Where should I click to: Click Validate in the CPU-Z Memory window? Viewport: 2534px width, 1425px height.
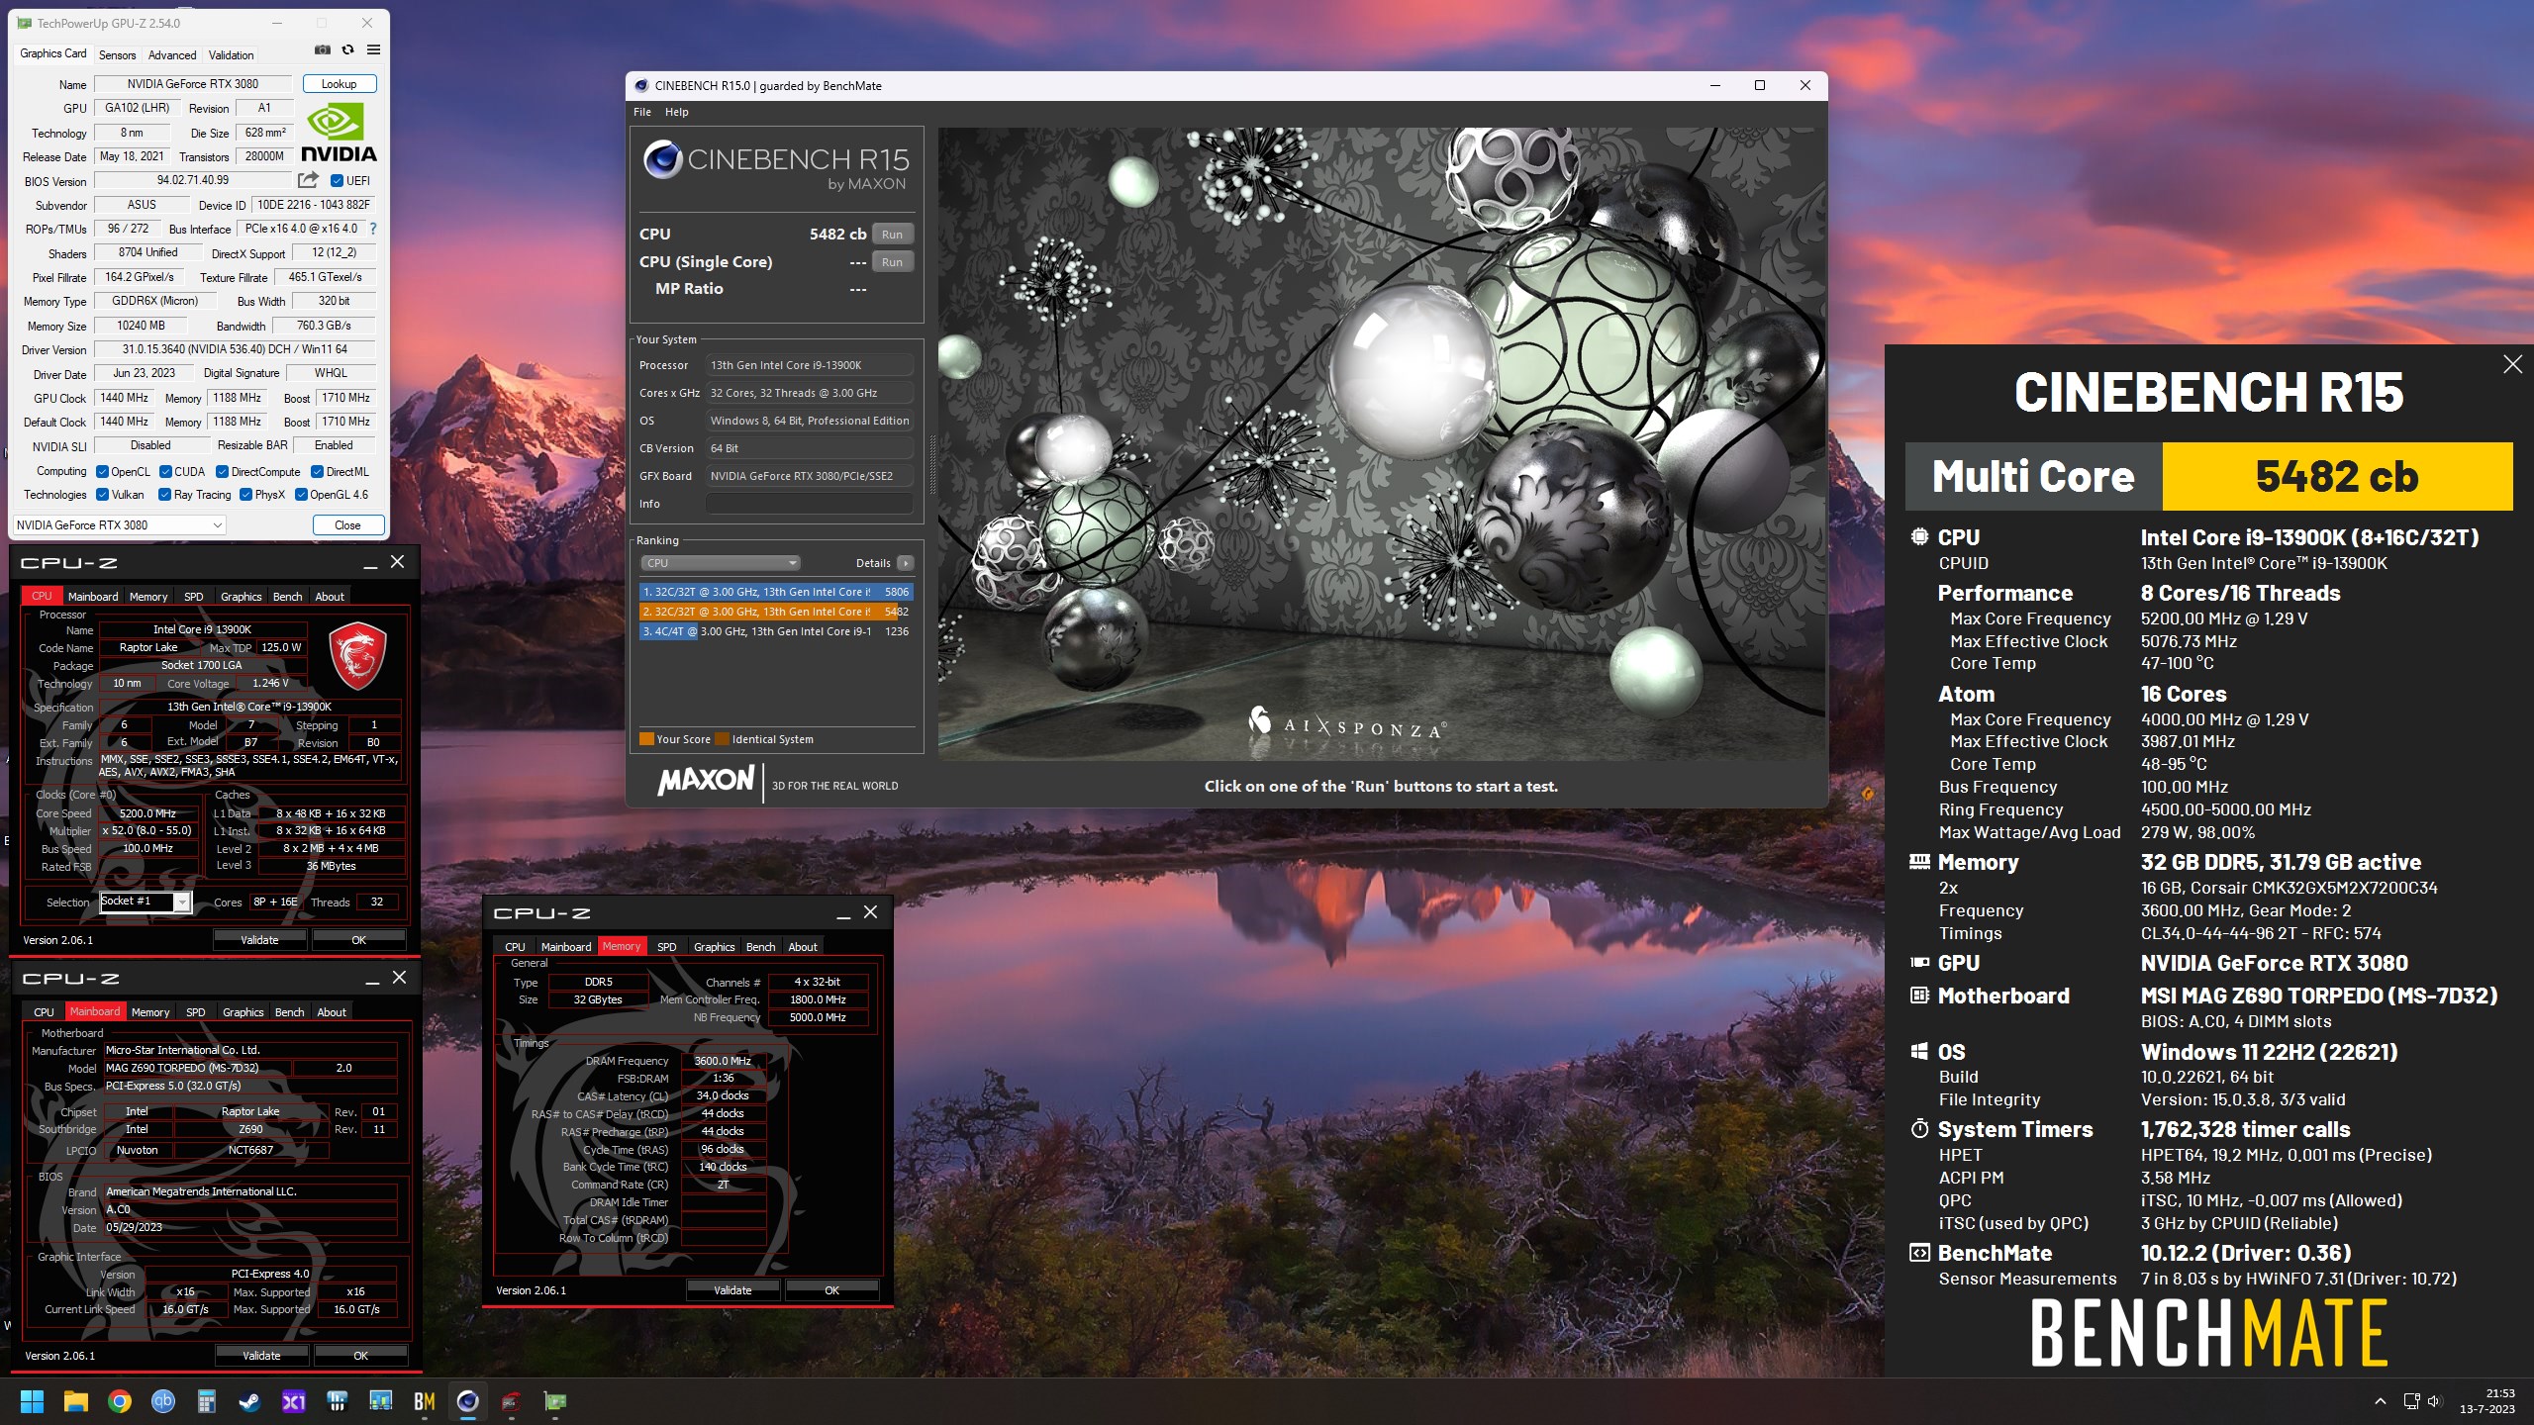click(x=732, y=1290)
